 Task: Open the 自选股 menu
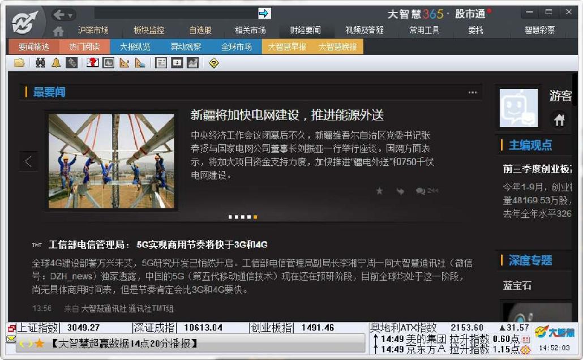(x=200, y=30)
